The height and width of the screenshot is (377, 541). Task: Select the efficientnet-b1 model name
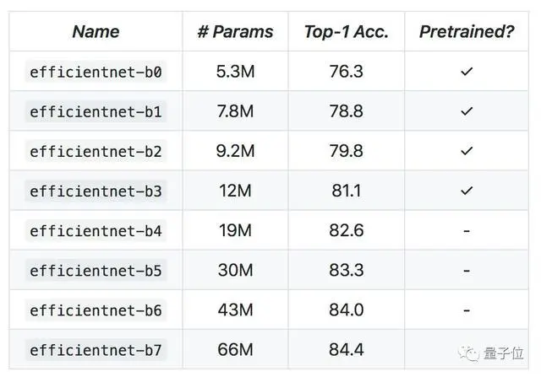[x=96, y=111]
